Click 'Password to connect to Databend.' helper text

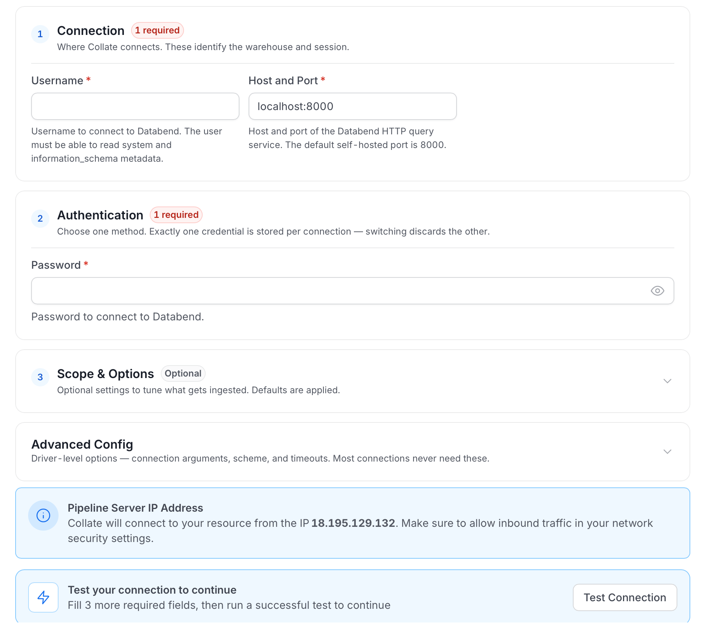[117, 317]
